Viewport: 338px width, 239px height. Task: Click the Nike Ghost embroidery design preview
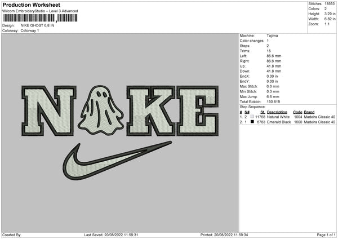120,132
